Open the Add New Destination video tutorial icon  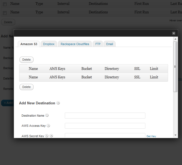pos(58,103)
